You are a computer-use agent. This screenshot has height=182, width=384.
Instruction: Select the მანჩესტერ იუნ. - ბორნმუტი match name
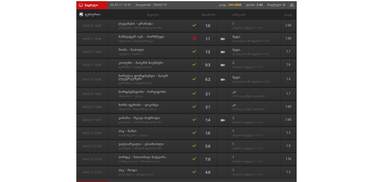[141, 37]
